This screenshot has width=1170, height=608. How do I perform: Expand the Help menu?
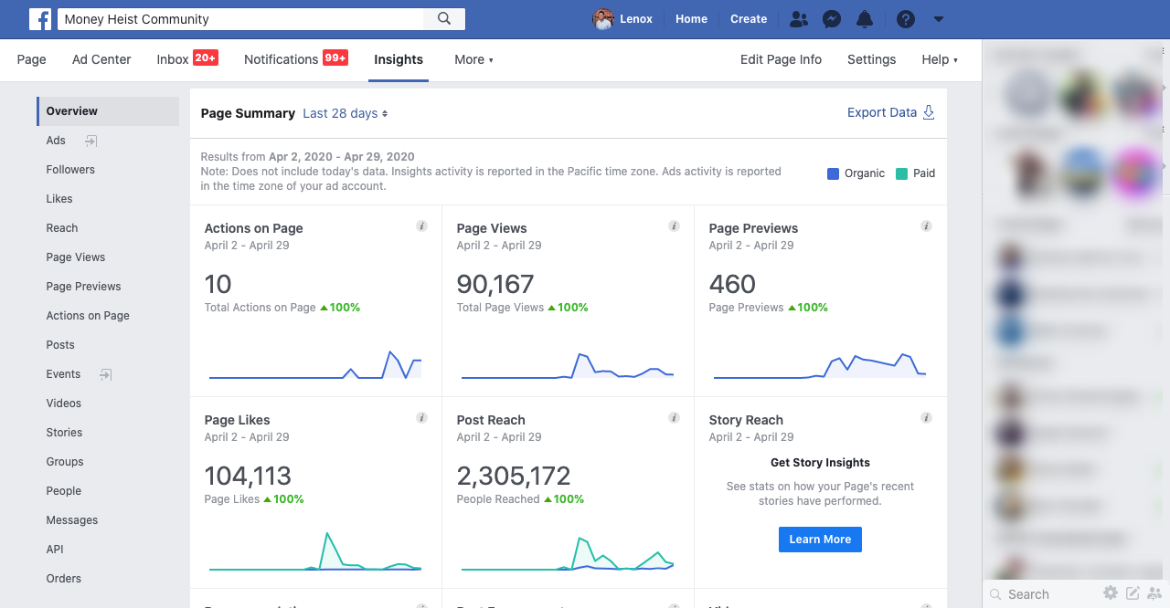click(x=940, y=59)
